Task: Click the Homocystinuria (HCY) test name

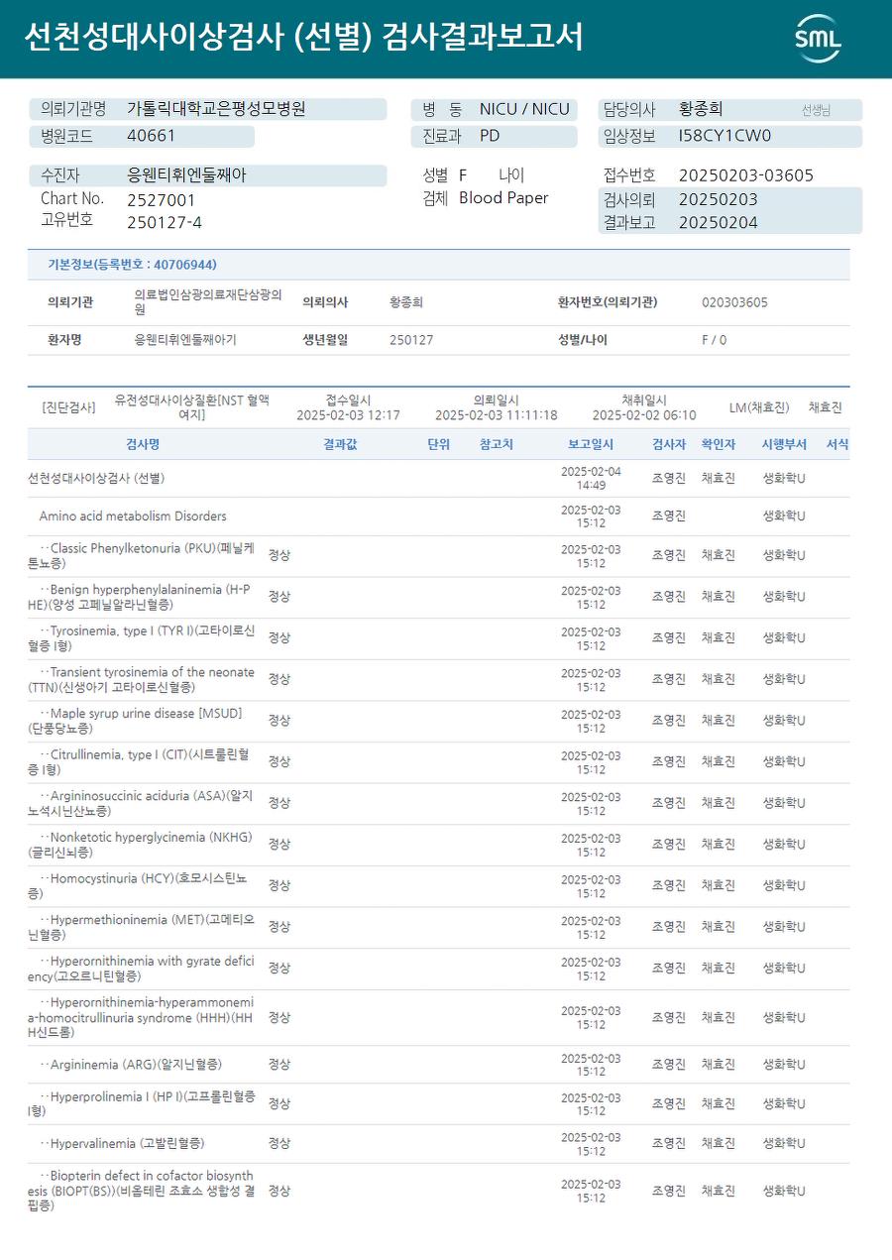Action: 138,885
